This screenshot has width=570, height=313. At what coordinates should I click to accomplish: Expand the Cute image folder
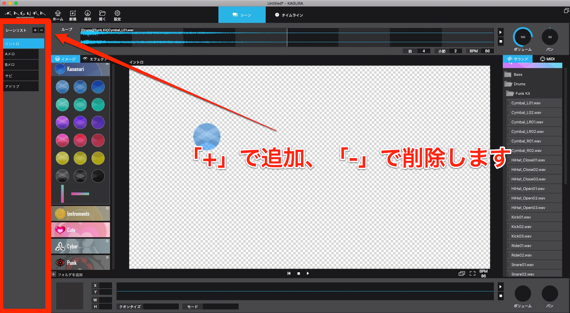80,230
